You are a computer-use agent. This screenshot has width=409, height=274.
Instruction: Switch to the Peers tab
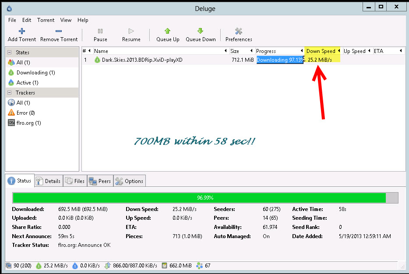click(x=100, y=181)
